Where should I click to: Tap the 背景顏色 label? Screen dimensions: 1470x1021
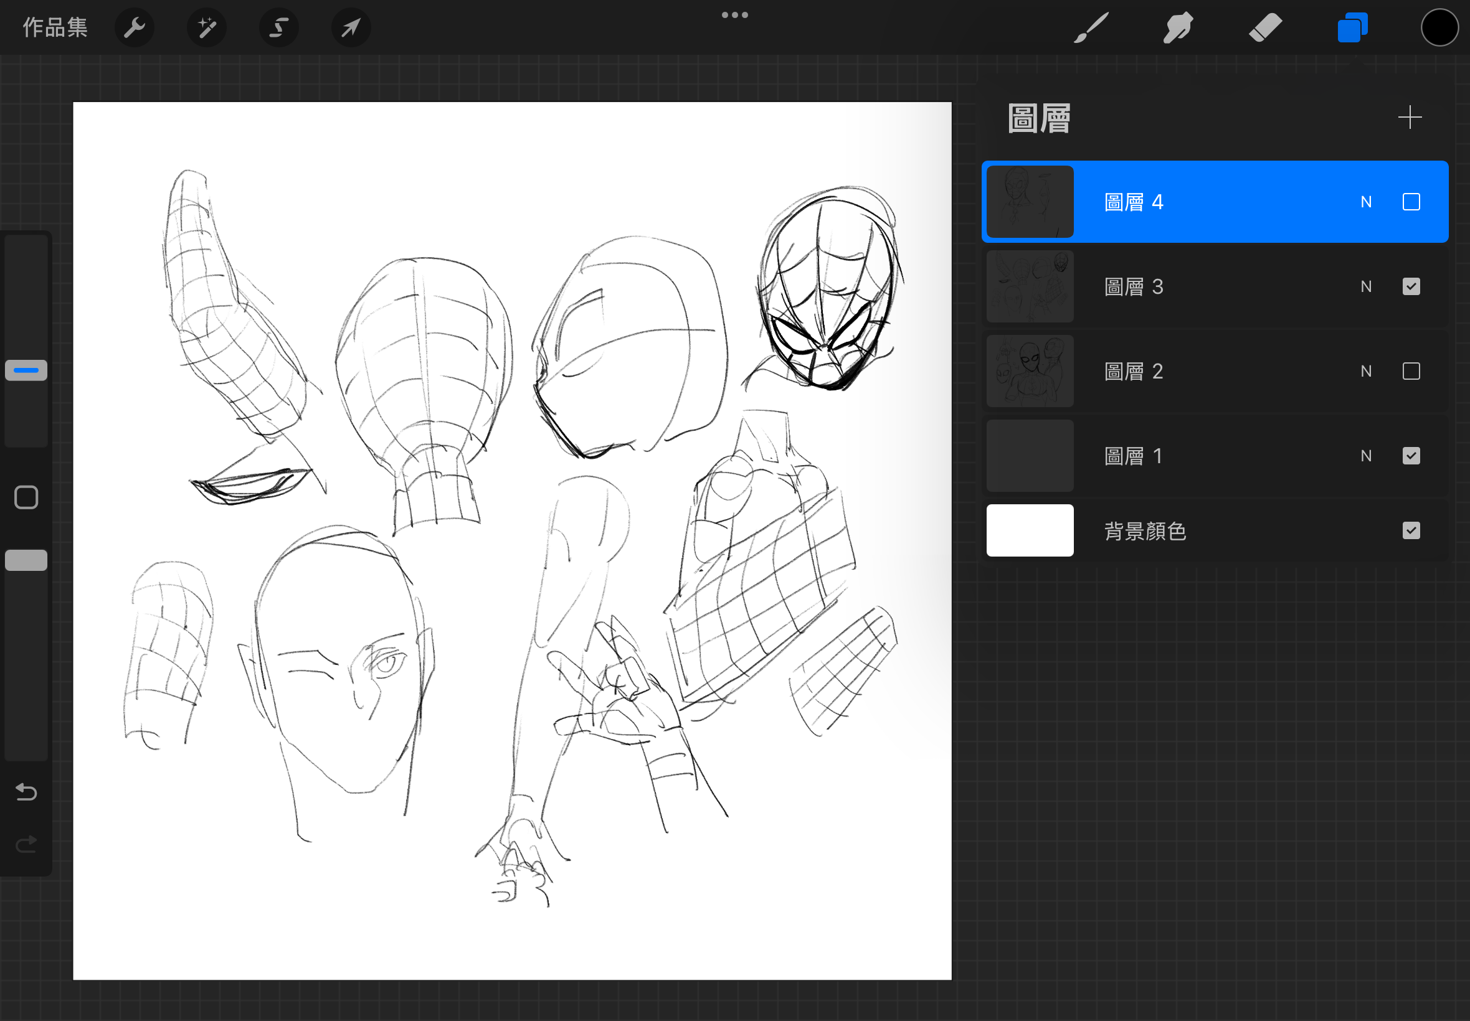(x=1145, y=531)
